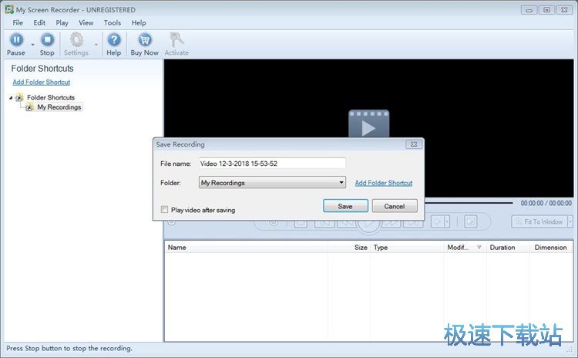Open the Settings button dropdown arrow
The width and height of the screenshot is (578, 358).
click(x=96, y=45)
